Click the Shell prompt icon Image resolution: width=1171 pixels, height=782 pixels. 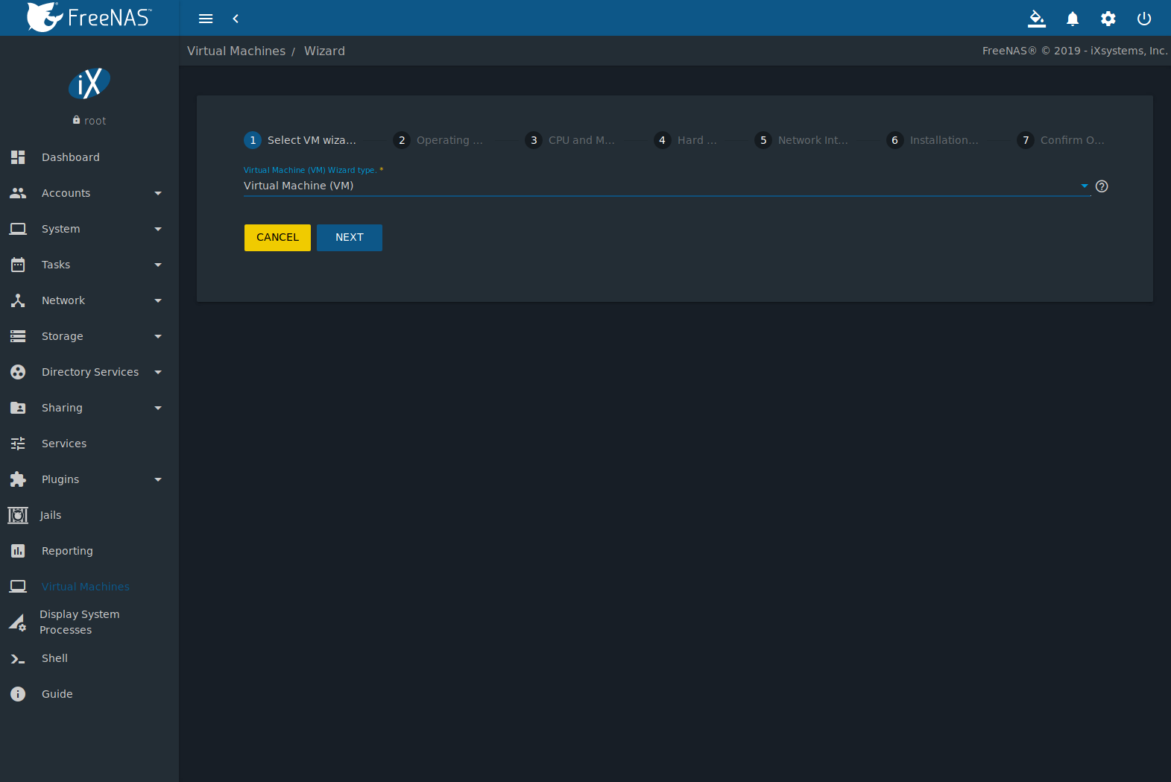click(x=18, y=658)
